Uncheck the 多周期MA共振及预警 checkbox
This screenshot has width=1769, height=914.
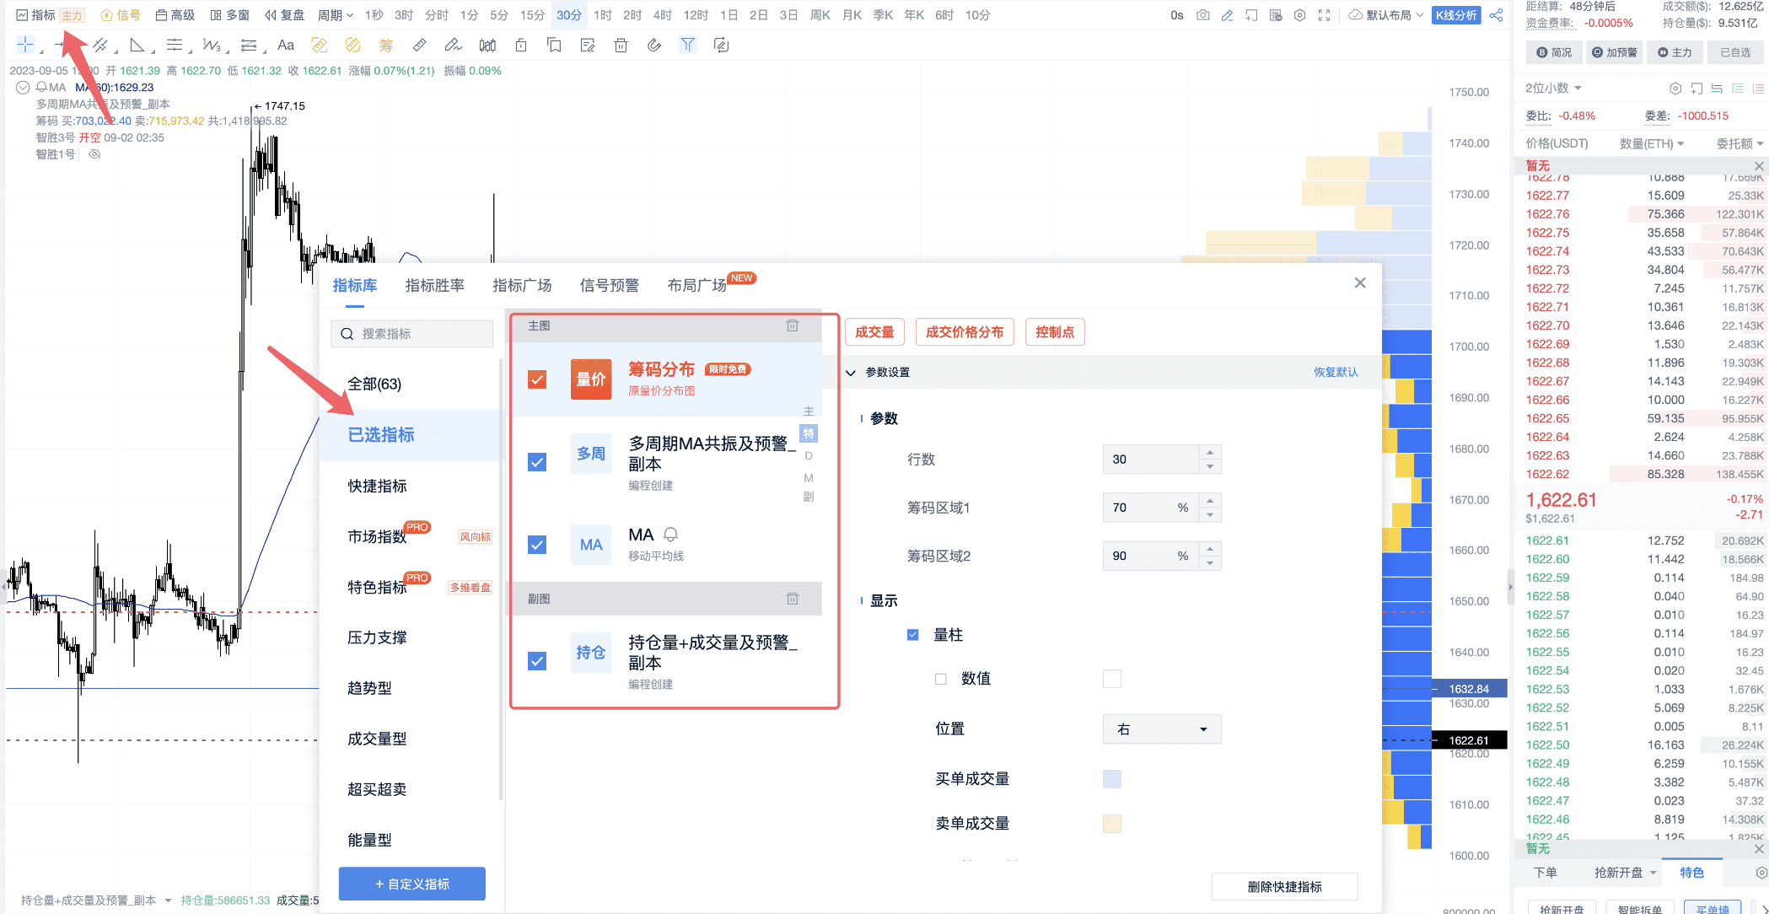point(537,462)
